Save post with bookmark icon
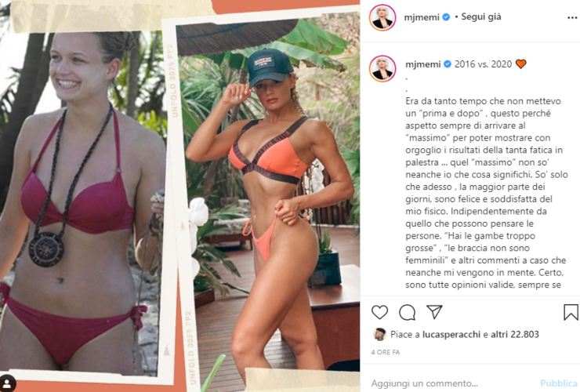This screenshot has height=392, width=580. tap(571, 312)
